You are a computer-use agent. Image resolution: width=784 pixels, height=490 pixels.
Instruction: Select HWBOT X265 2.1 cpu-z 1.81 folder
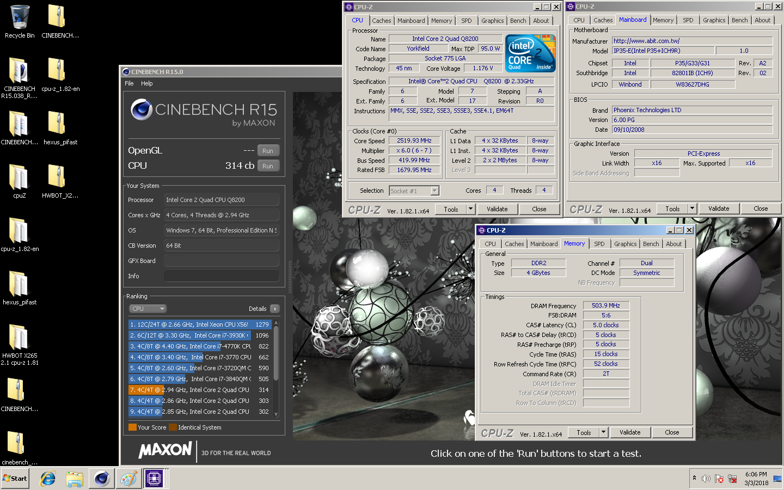tap(20, 345)
